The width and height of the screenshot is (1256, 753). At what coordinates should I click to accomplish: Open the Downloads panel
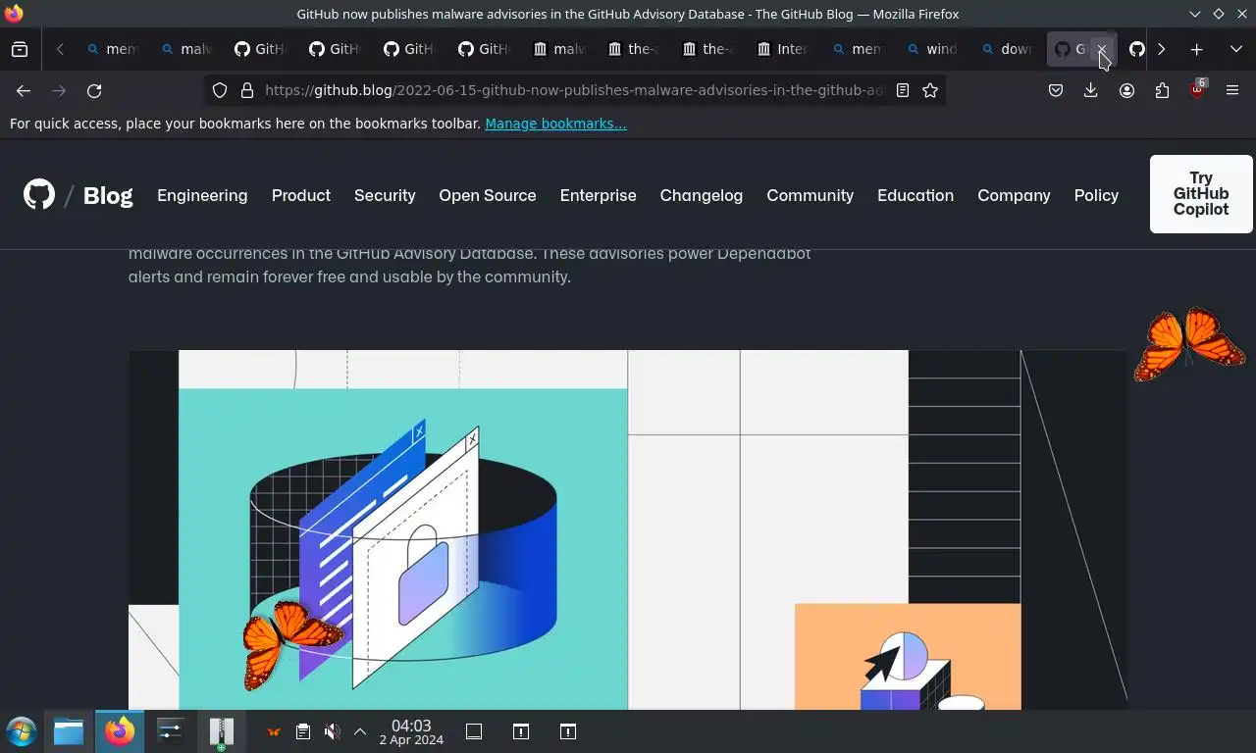click(x=1090, y=90)
